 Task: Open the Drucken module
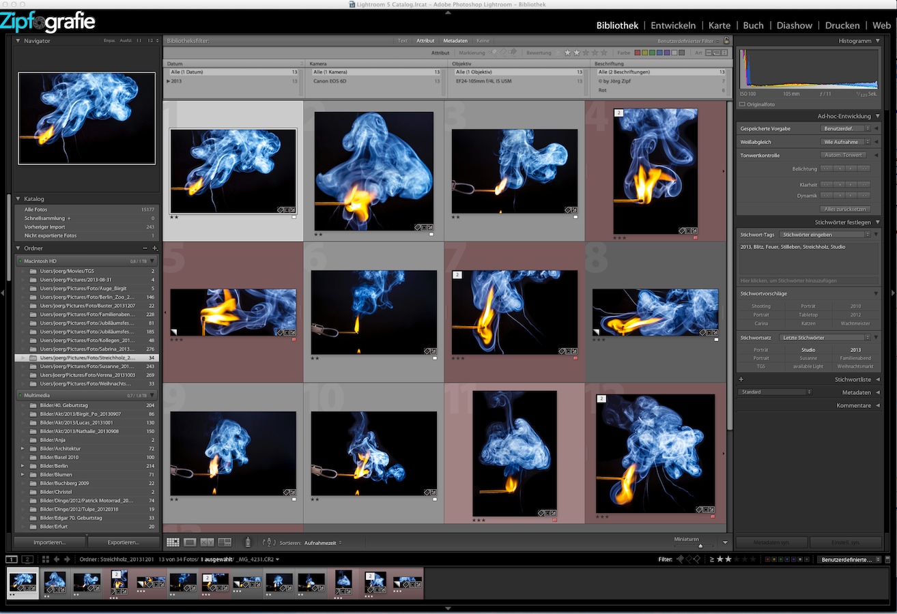click(842, 25)
